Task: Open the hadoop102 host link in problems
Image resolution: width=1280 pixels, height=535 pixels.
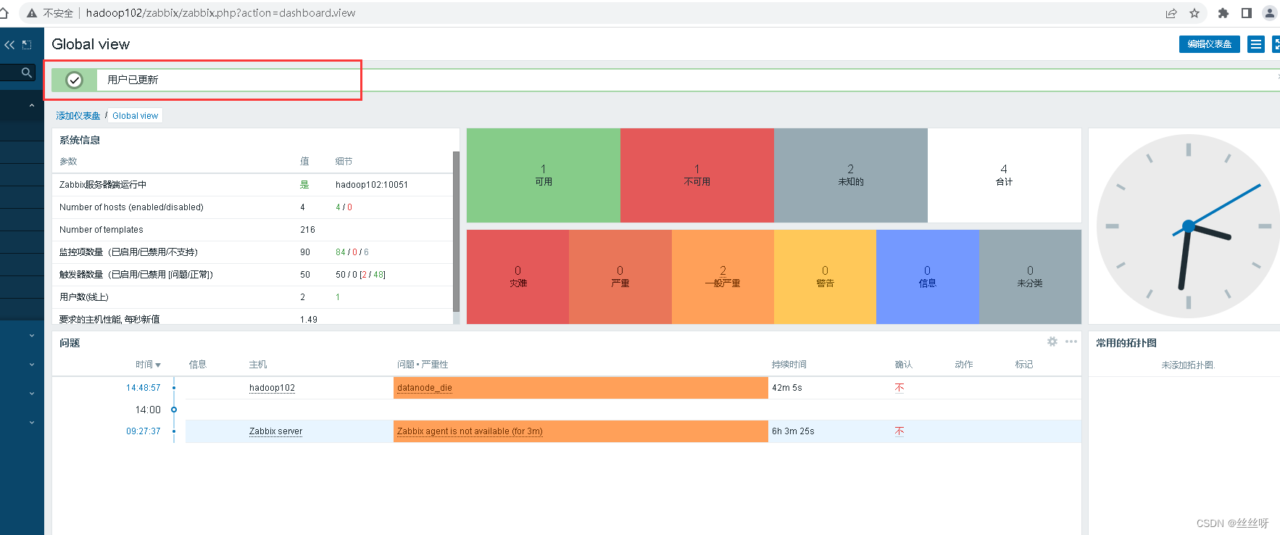Action: click(x=272, y=388)
